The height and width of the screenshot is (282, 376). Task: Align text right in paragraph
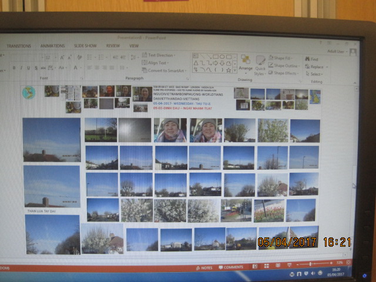pyautogui.click(x=105, y=68)
